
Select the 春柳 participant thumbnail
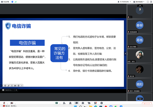(x=140, y=26)
